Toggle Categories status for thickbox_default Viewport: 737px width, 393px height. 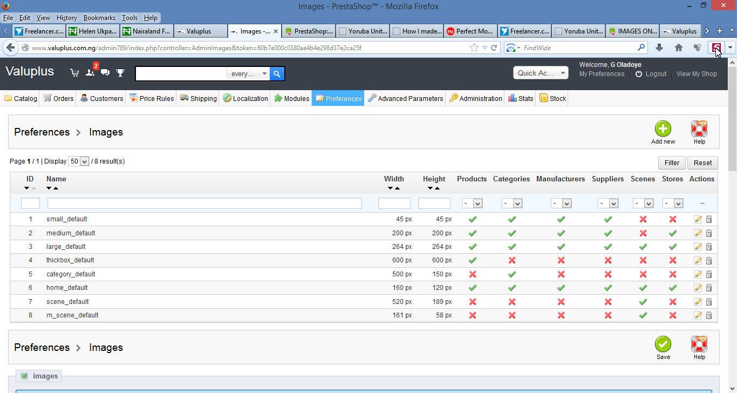click(511, 260)
